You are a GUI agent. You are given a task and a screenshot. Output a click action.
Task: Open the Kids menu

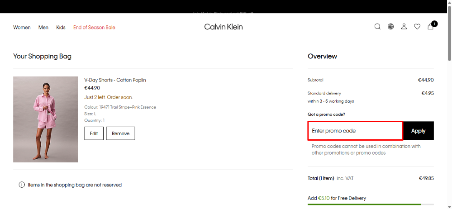tap(61, 28)
